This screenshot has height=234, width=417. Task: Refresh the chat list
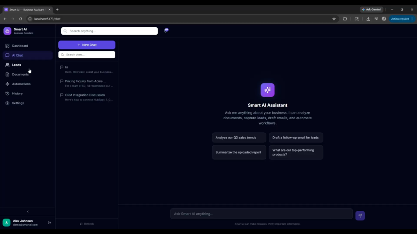pos(87,224)
